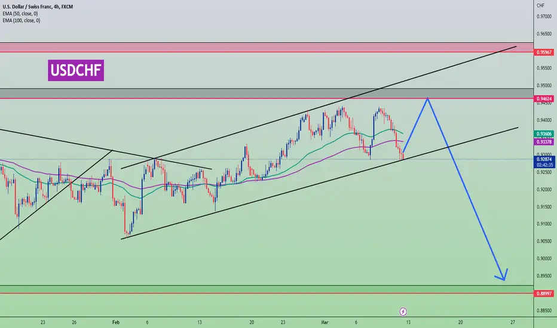557x328 pixels.
Task: Click the 27 date label on time axis
Action: pyautogui.click(x=513, y=322)
